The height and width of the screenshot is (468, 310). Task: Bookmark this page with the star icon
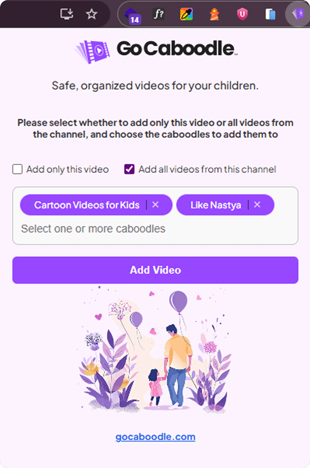pos(92,14)
